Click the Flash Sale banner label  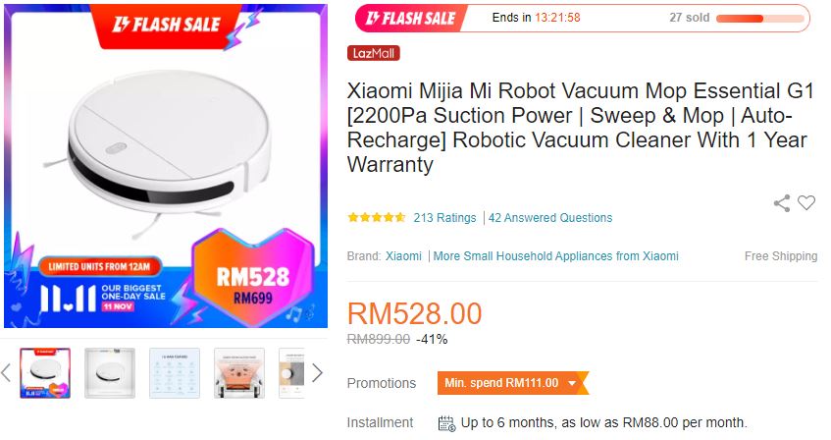(x=411, y=19)
